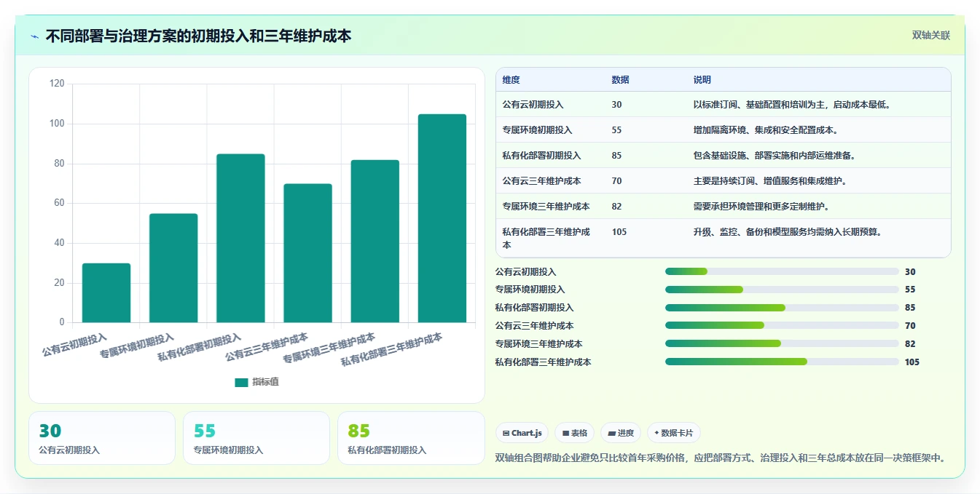The image size is (980, 494).
Task: Click the y-axis label 120
Action: tap(57, 84)
